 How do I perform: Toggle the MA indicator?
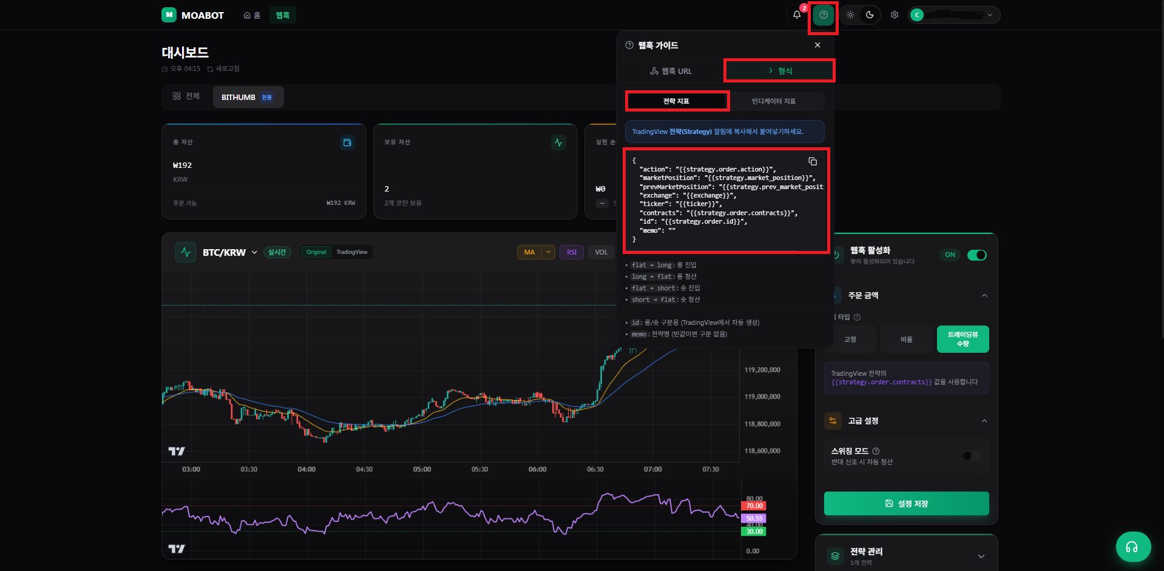(x=529, y=252)
